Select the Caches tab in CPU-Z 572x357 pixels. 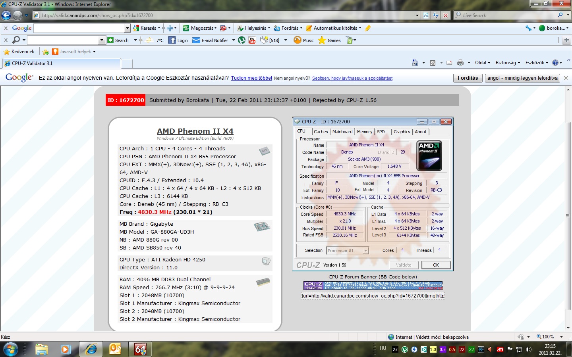click(321, 132)
